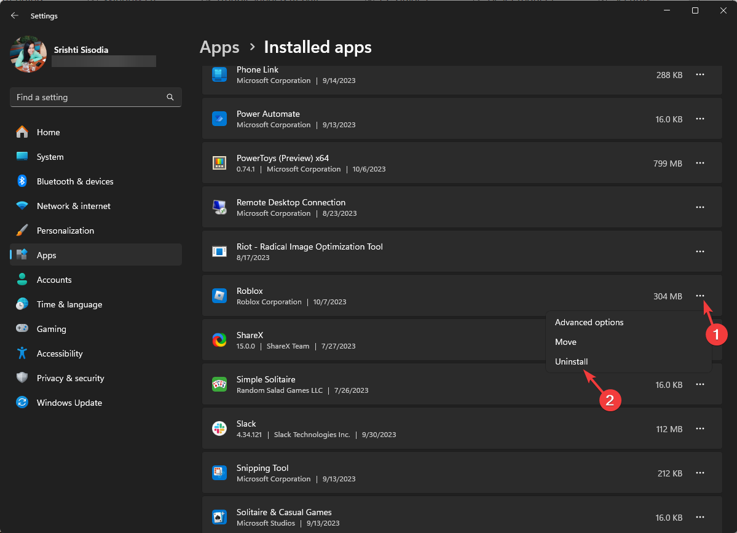Click the Apps breadcrumb link
The image size is (737, 533).
(x=219, y=47)
